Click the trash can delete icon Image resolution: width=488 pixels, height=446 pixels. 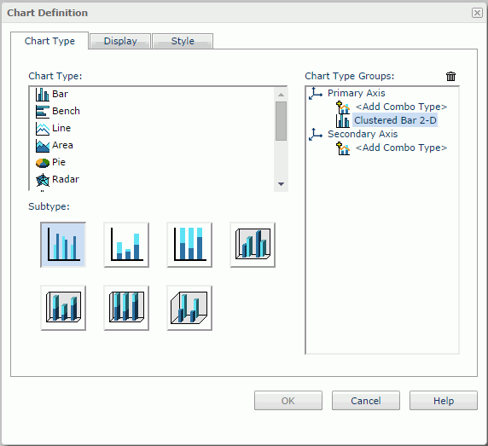[450, 76]
